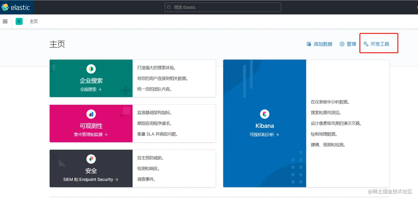Click the 添加数据 icon
418x200 pixels.
coord(309,44)
